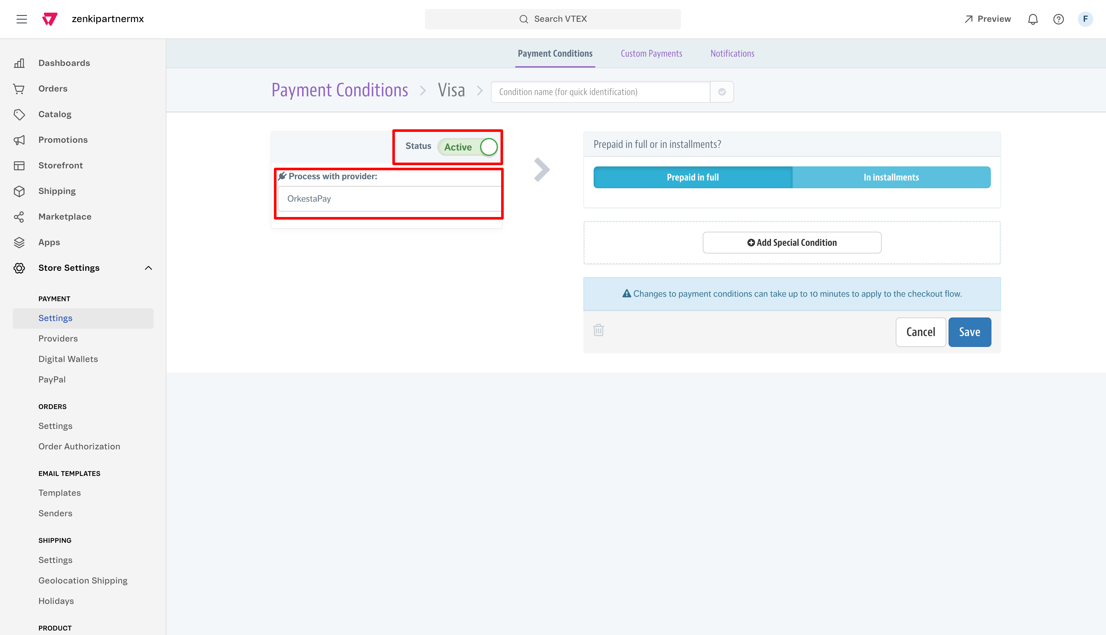Screen dimensions: 1106x635
Task: Open the notifications bell
Action: point(1033,19)
